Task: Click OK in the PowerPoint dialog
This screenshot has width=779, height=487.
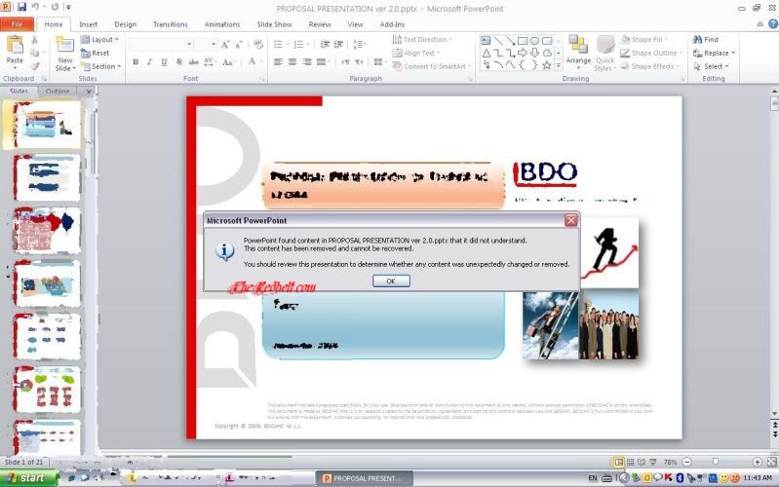Action: pyautogui.click(x=391, y=281)
